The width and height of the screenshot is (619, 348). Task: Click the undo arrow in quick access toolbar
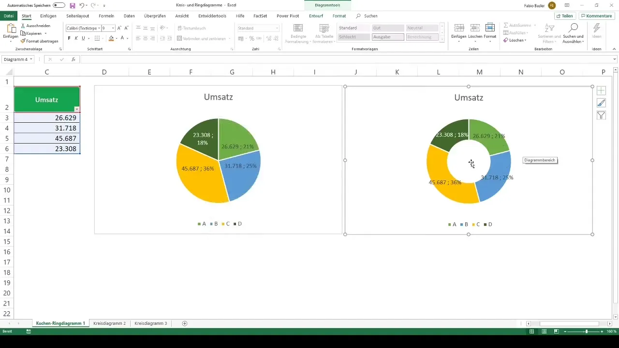82,5
